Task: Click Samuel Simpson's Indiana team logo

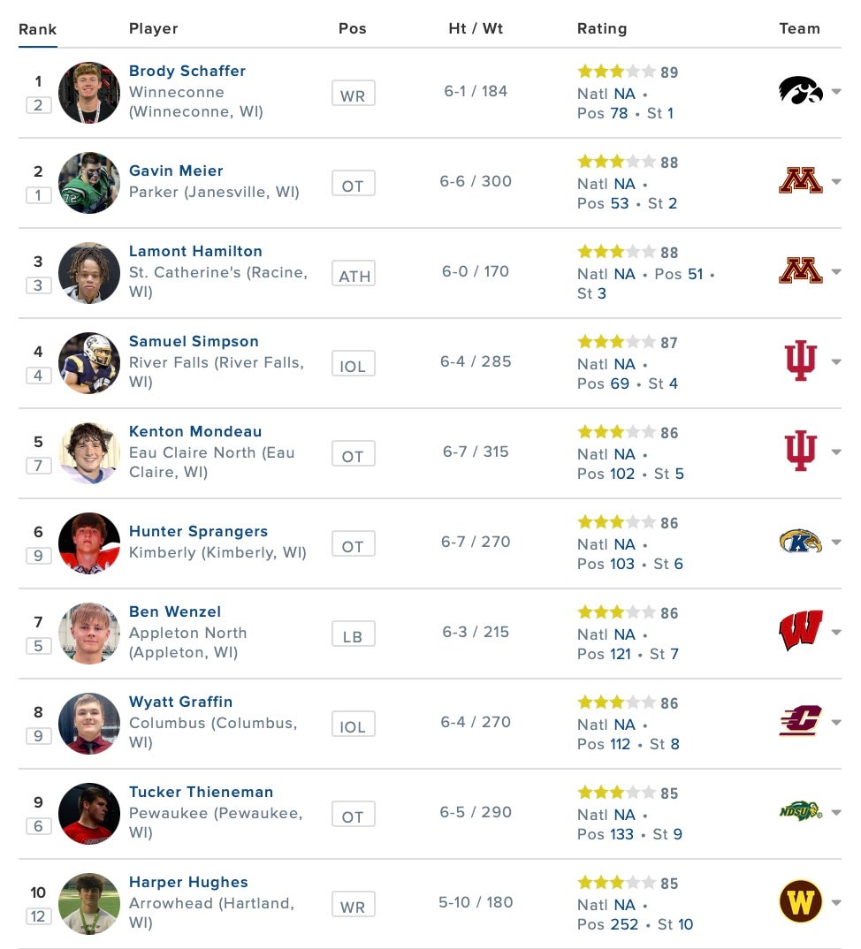Action: tap(800, 361)
